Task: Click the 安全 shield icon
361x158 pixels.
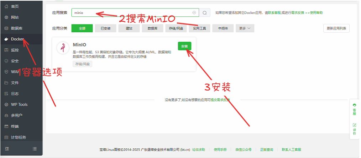Action: click(x=6, y=61)
